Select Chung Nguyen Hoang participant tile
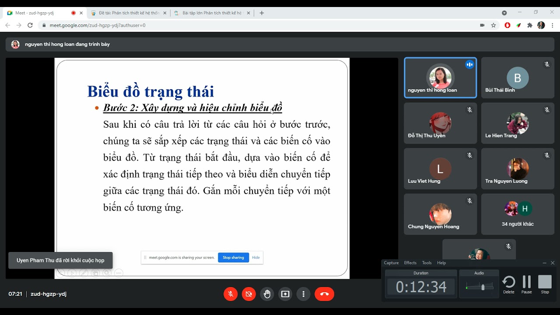The width and height of the screenshot is (560, 315). [x=440, y=214]
